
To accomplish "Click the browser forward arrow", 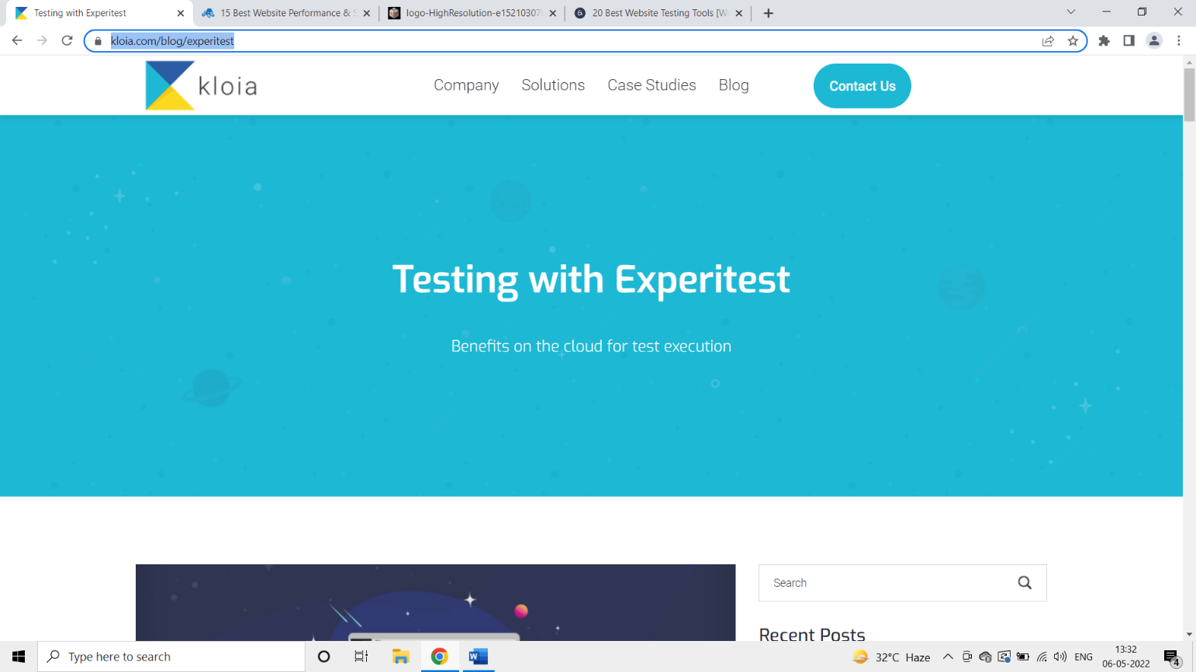I will coord(42,40).
